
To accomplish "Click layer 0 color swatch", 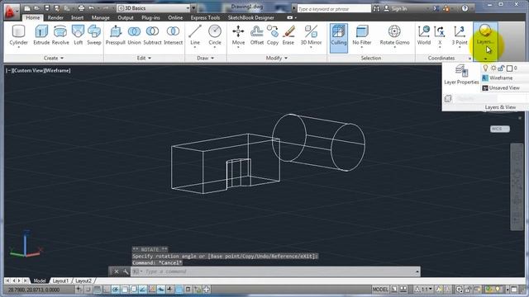I will tap(509, 68).
